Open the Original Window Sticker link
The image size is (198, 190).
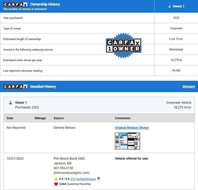pos(132,128)
